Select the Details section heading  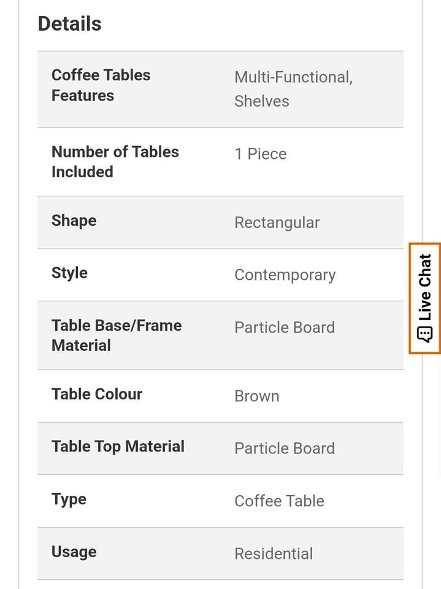point(70,24)
